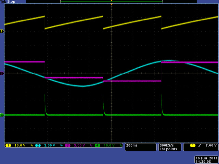Click the Stop acquisition status label

tap(11, 2)
